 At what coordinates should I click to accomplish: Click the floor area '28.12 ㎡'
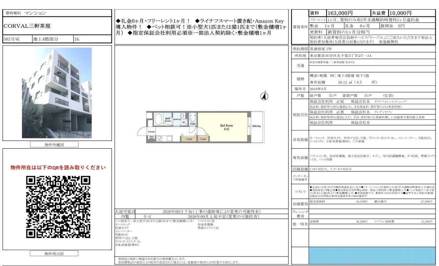click(x=345, y=82)
